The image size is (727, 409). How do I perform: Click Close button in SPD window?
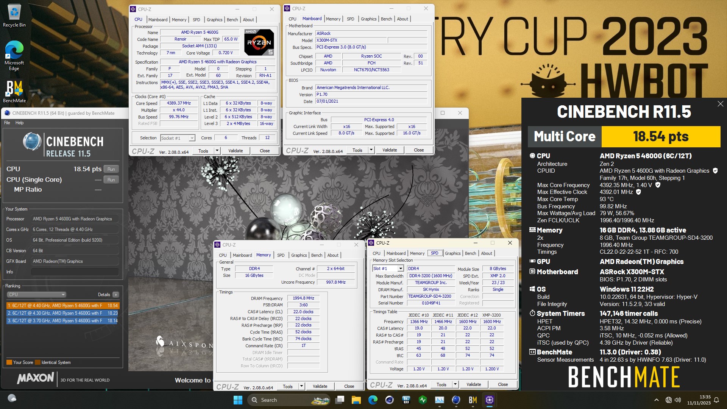point(503,384)
